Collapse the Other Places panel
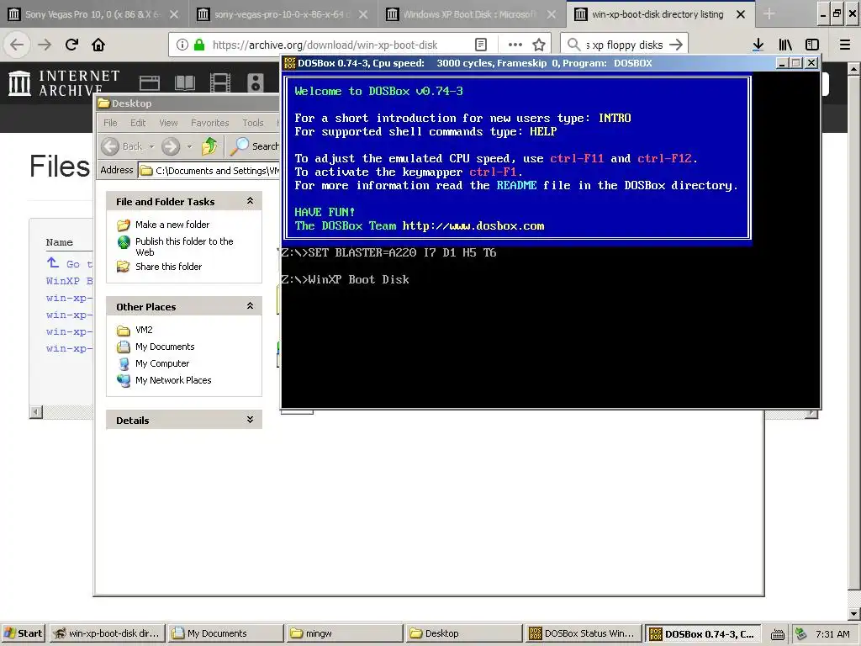 tap(250, 306)
